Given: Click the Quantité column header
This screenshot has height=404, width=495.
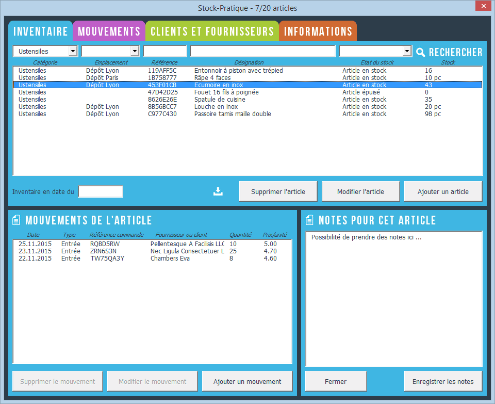Looking at the screenshot, I should (x=240, y=235).
